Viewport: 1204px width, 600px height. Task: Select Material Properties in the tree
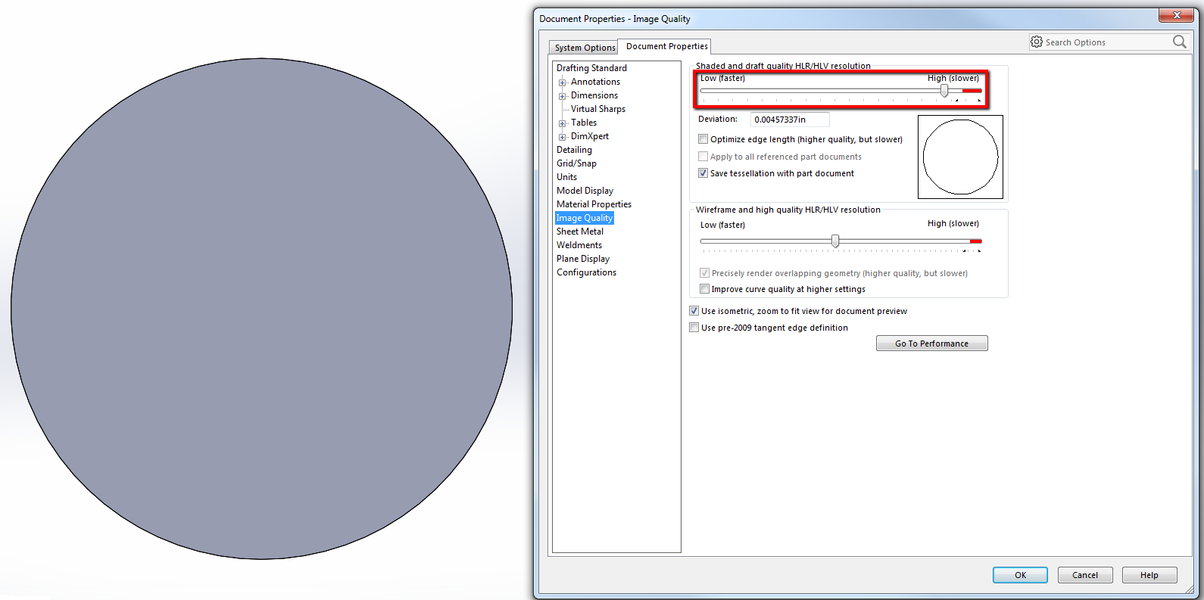(x=594, y=204)
